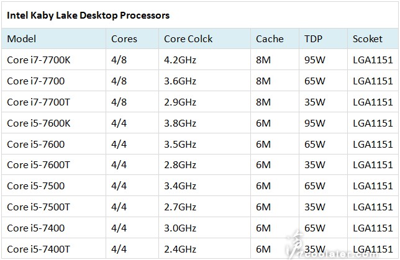The width and height of the screenshot is (400, 260).
Task: Click the Core i5-7600K model cell
Action: coord(39,123)
